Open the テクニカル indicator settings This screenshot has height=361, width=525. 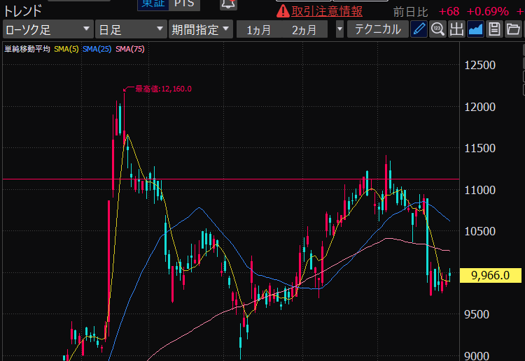(x=378, y=29)
